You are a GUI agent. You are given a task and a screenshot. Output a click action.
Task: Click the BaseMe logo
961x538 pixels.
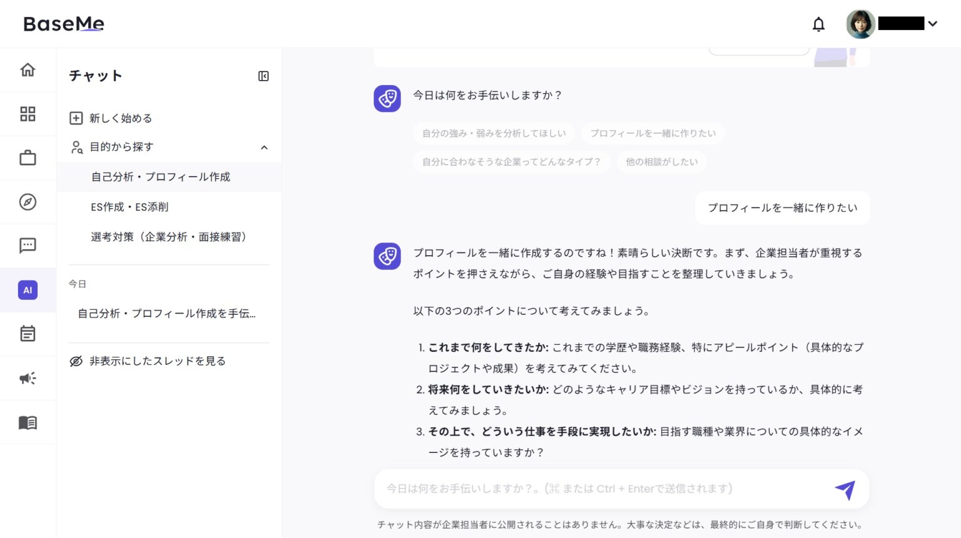(63, 23)
